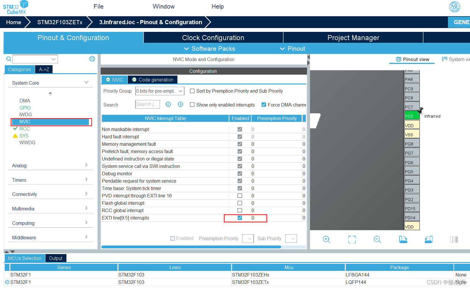Enable Sort by Premption Priority checkbox
This screenshot has height=288, width=470.
[192, 91]
